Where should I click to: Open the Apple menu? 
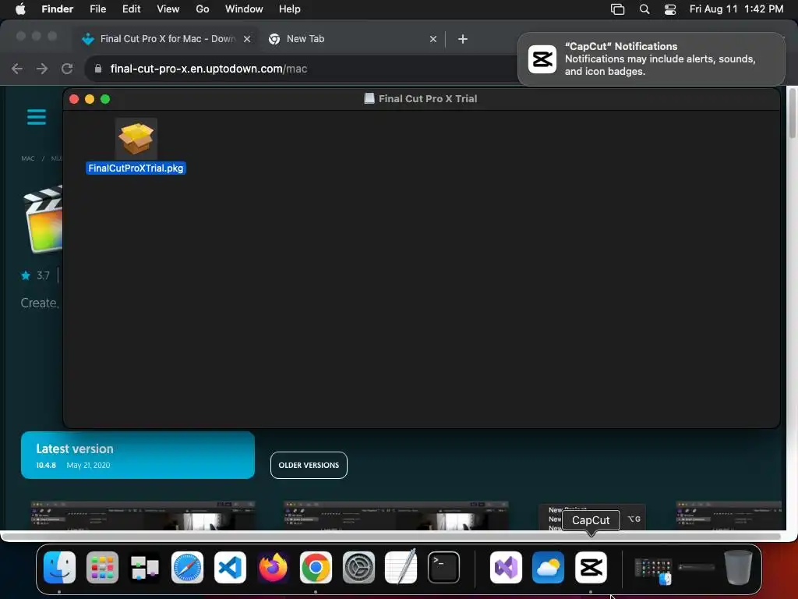click(20, 9)
